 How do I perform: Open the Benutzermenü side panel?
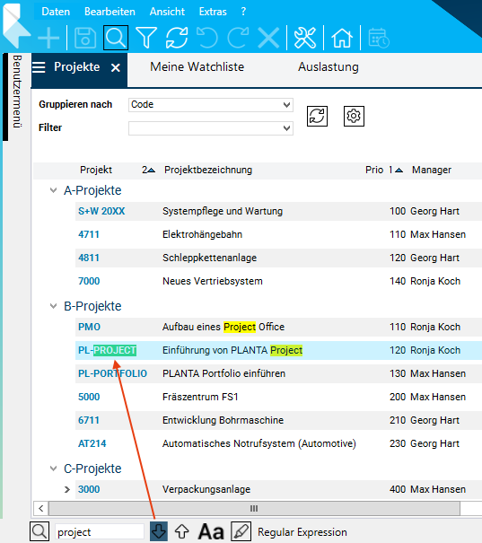coord(17,92)
